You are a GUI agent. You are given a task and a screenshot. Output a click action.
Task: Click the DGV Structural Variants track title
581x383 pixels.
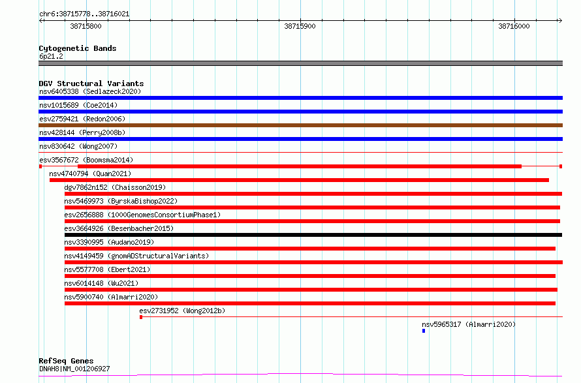click(91, 84)
